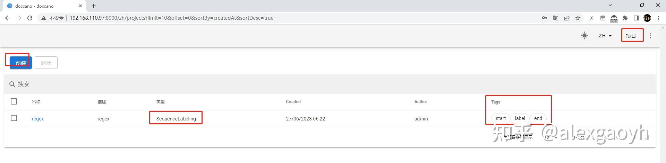The height and width of the screenshot is (163, 666).
Task: Open the vertical three-dot menu in doccano header
Action: [650, 36]
